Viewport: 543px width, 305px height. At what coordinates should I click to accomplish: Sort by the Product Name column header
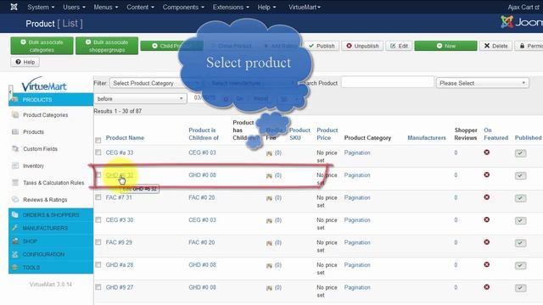pos(125,137)
